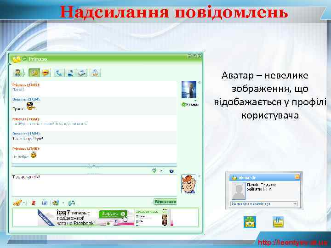Click the yellow paperclip note icon below popup
Image resolution: width=331 pixels, height=248 pixels.
278,222
